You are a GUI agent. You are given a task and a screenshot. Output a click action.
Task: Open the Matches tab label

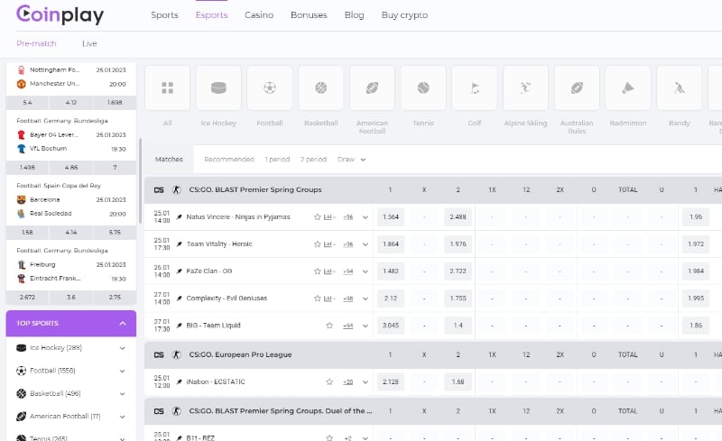(169, 160)
